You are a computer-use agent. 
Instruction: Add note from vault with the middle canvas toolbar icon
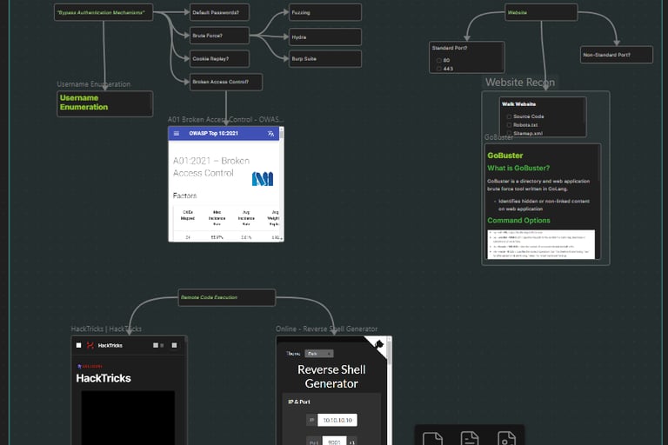470,439
